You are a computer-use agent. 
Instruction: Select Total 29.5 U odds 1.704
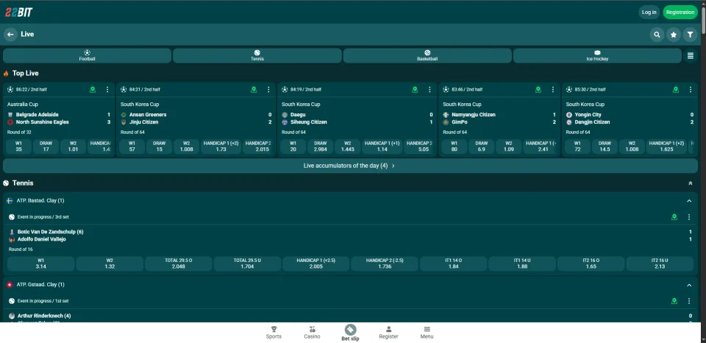247,264
